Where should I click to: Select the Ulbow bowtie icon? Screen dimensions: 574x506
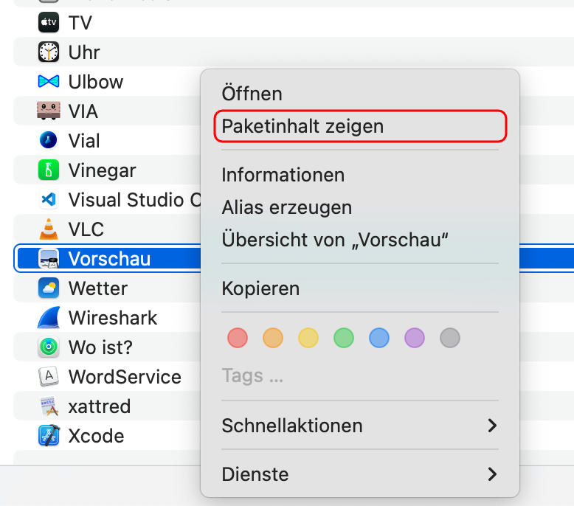point(49,81)
